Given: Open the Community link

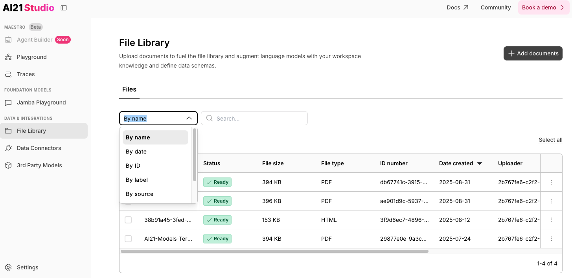Looking at the screenshot, I should (496, 7).
